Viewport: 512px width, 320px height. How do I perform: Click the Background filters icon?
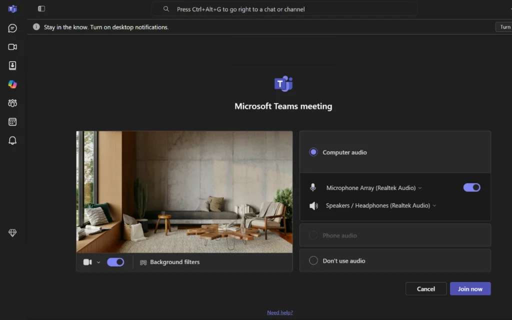pyautogui.click(x=143, y=262)
